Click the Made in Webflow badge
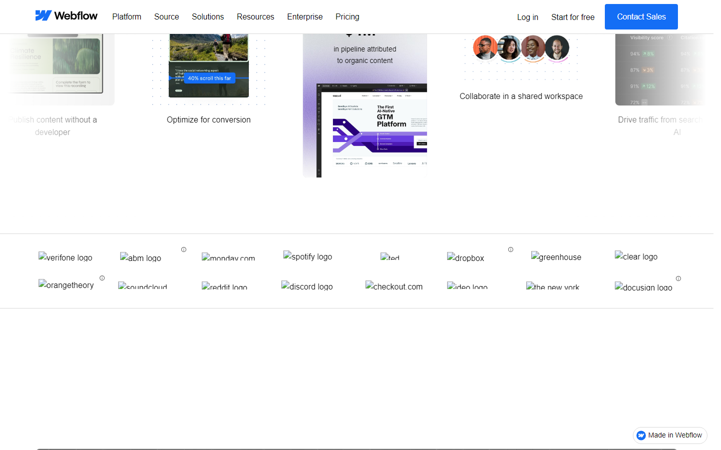This screenshot has height=450, width=721. [x=670, y=435]
